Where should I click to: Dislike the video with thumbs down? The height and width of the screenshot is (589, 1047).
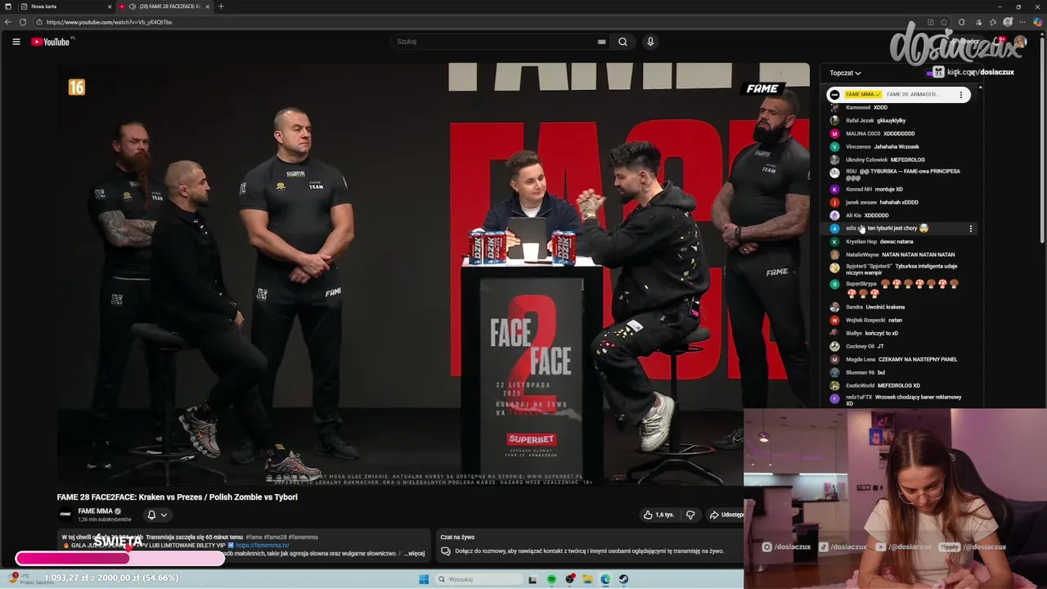coord(690,515)
